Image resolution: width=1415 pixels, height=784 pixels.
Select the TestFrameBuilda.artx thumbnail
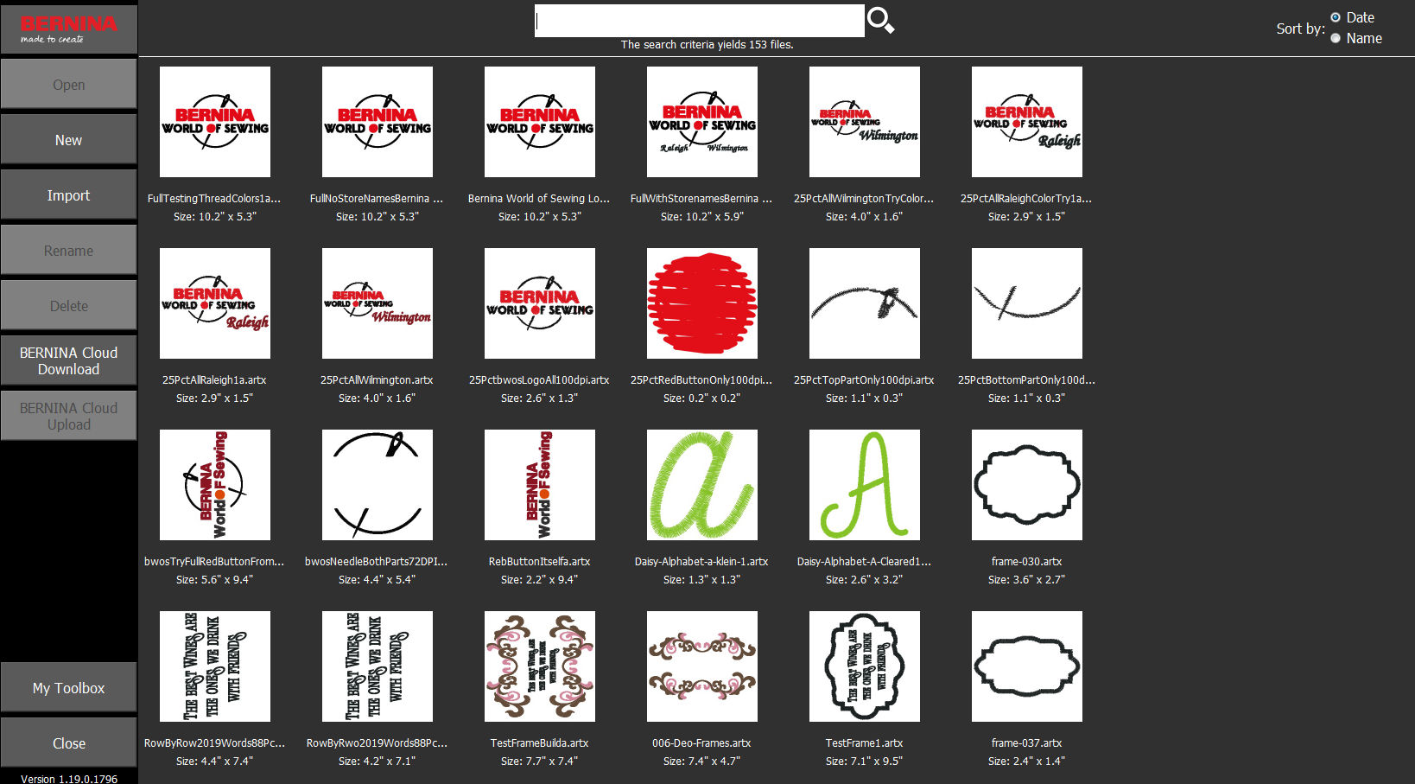(540, 666)
